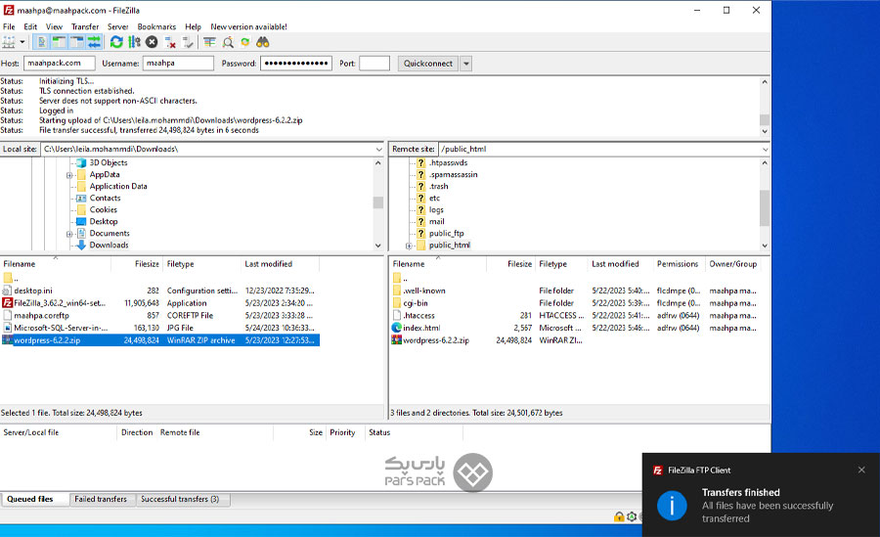Screen dimensions: 880x537
Task: Open the Bookmarks menu
Action: [x=156, y=26]
